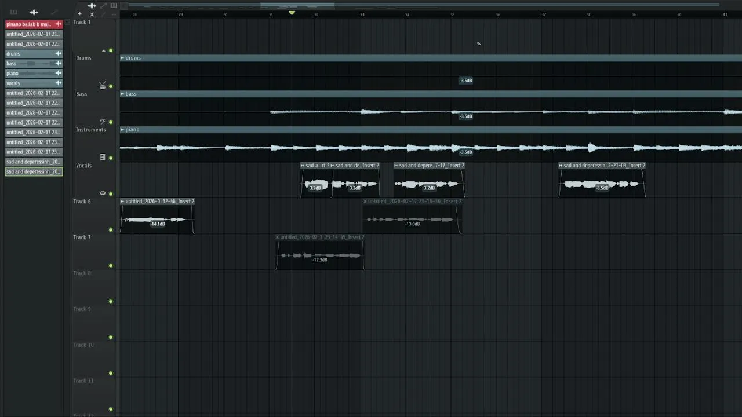This screenshot has height=417, width=742.
Task: Toggle Track 6 mute LED
Action: click(x=111, y=230)
